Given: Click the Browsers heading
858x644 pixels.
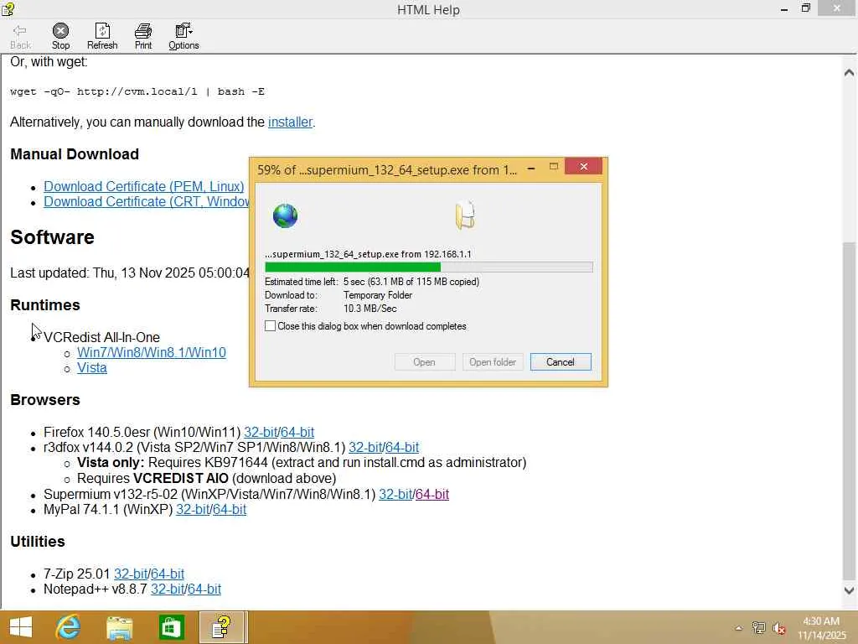Looking at the screenshot, I should coord(45,400).
